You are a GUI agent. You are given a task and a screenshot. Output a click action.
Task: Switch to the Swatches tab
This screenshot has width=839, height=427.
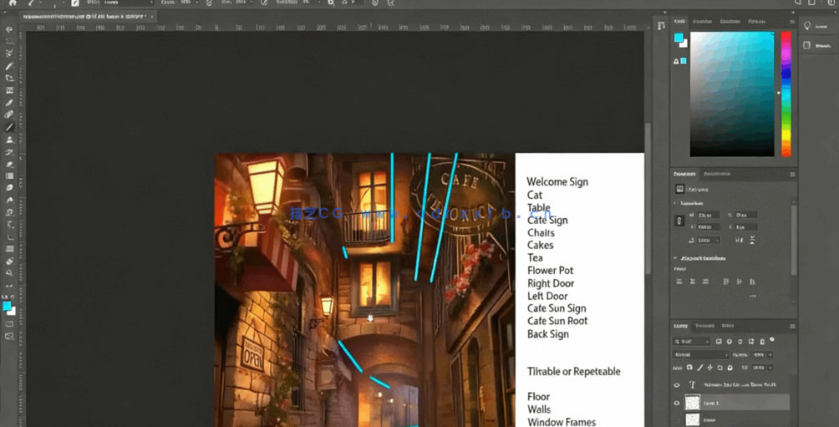click(x=703, y=22)
